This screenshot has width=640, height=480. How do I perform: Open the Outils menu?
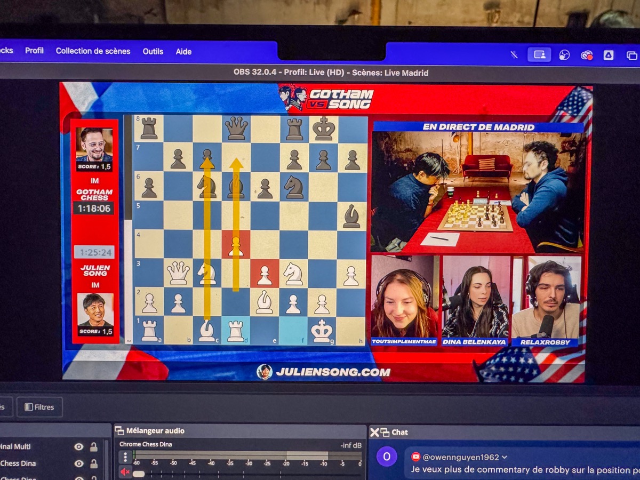coord(153,51)
